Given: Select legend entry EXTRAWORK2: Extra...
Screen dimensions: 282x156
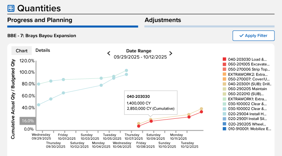Looking at the screenshot, I should (x=248, y=74).
